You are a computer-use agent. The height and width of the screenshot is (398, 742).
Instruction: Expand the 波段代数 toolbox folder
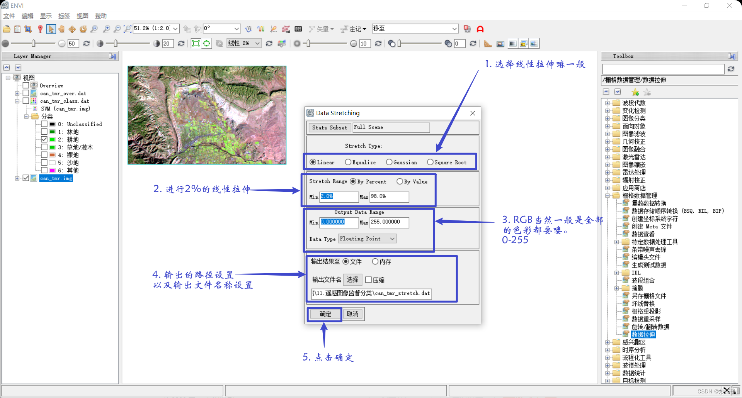608,103
